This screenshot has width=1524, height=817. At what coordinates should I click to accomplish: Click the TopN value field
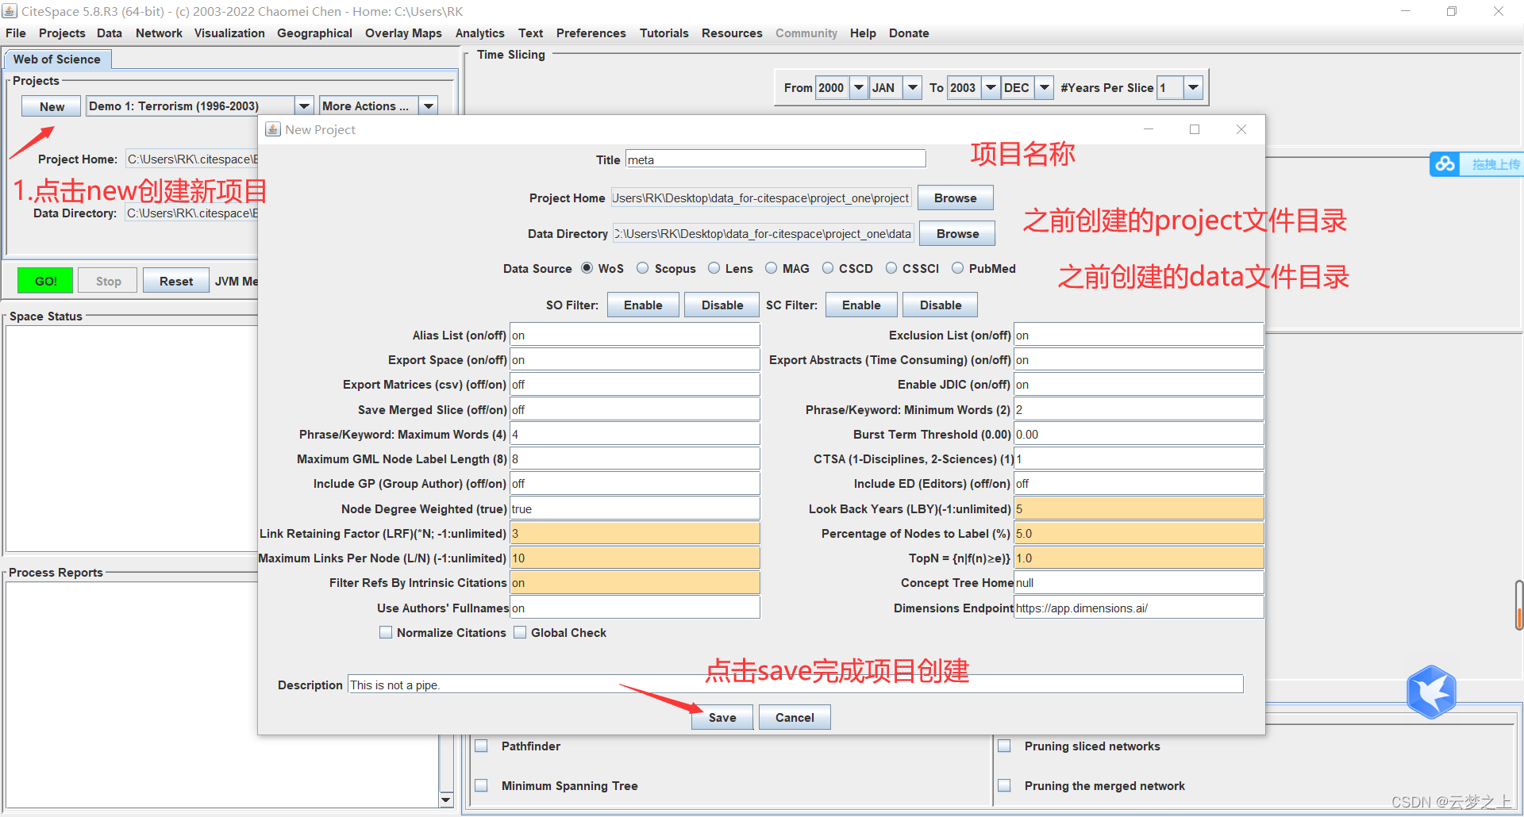tap(1138, 558)
